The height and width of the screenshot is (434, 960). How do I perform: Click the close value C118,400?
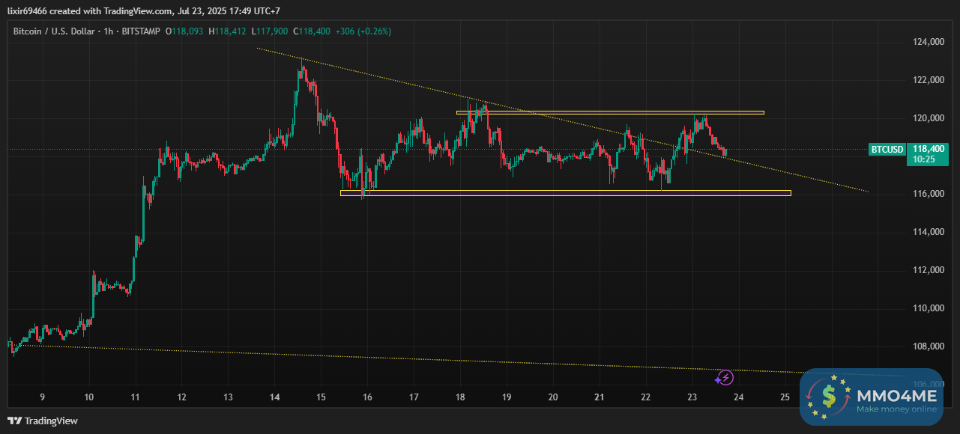313,31
